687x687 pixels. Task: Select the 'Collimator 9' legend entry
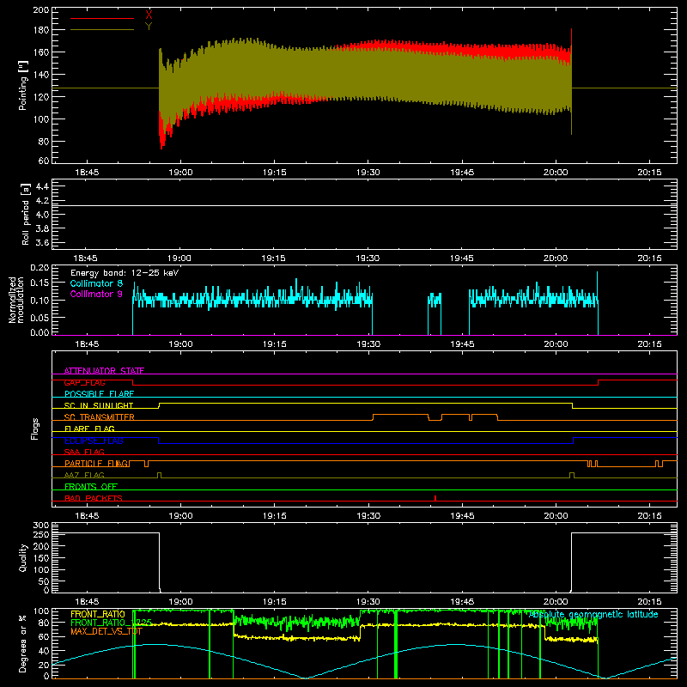point(96,294)
